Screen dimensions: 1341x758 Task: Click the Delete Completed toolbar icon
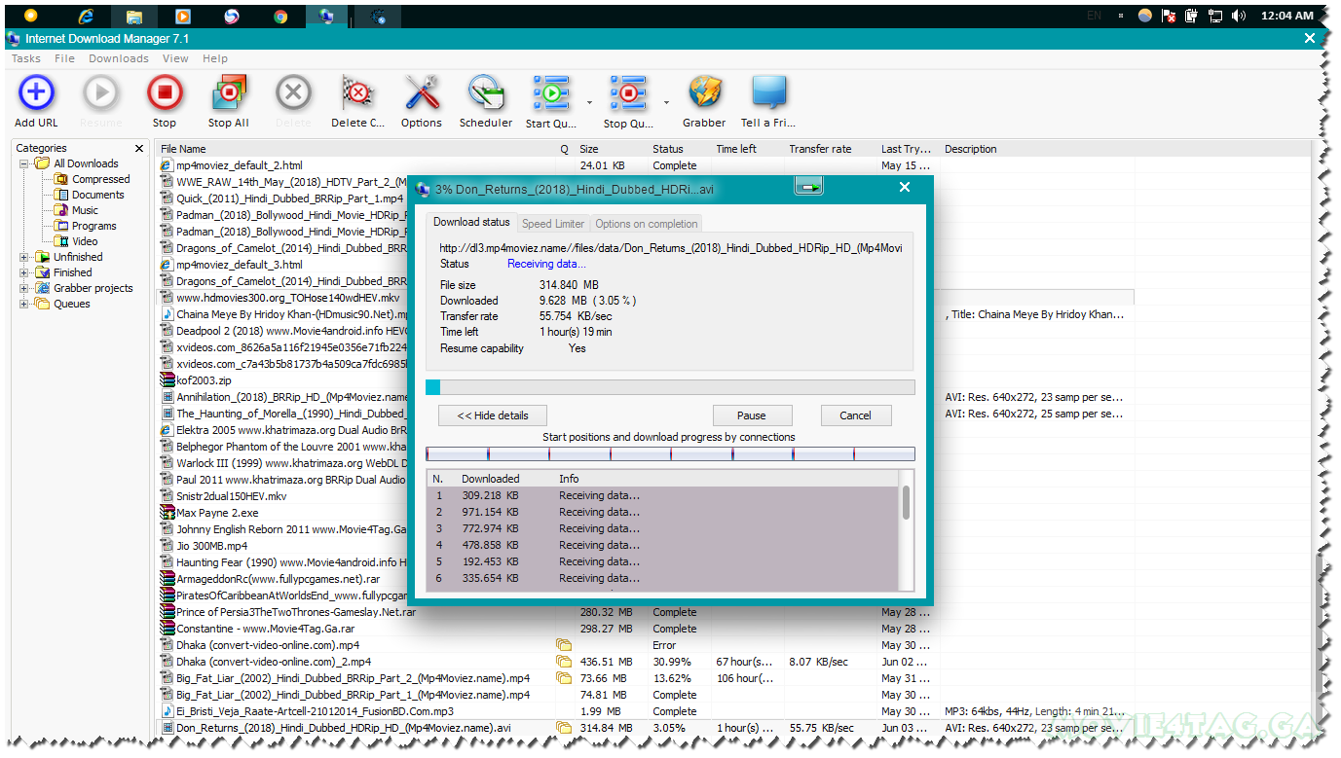(357, 94)
